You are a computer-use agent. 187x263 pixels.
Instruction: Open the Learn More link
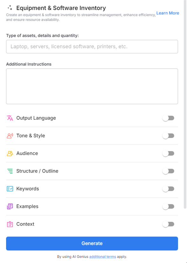168,13
